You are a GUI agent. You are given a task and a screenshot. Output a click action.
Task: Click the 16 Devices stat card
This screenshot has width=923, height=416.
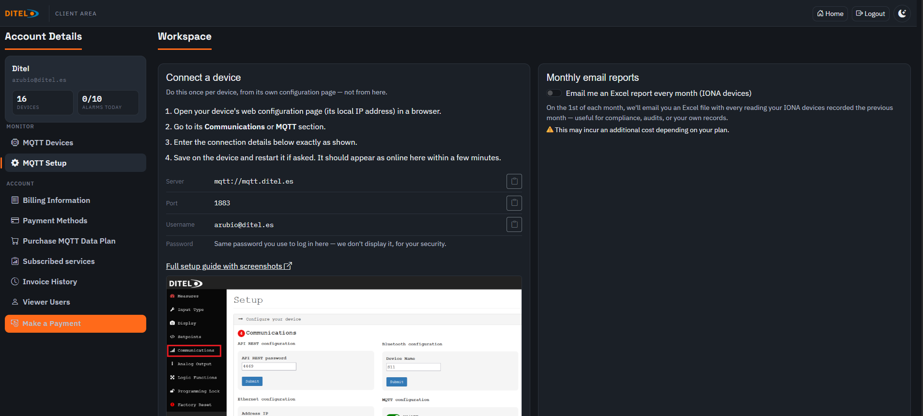click(43, 102)
